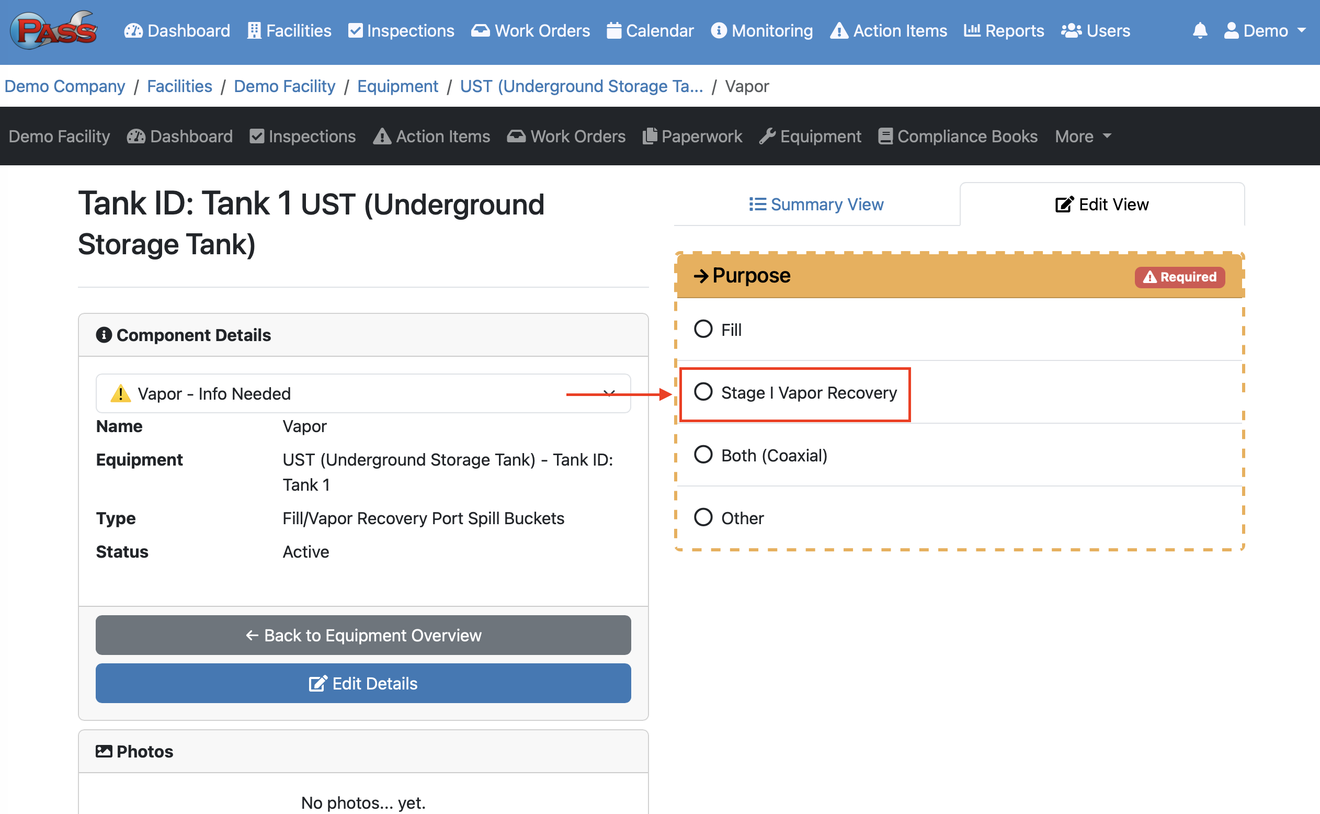
Task: Open Compliance Books in facility bar
Action: click(958, 136)
